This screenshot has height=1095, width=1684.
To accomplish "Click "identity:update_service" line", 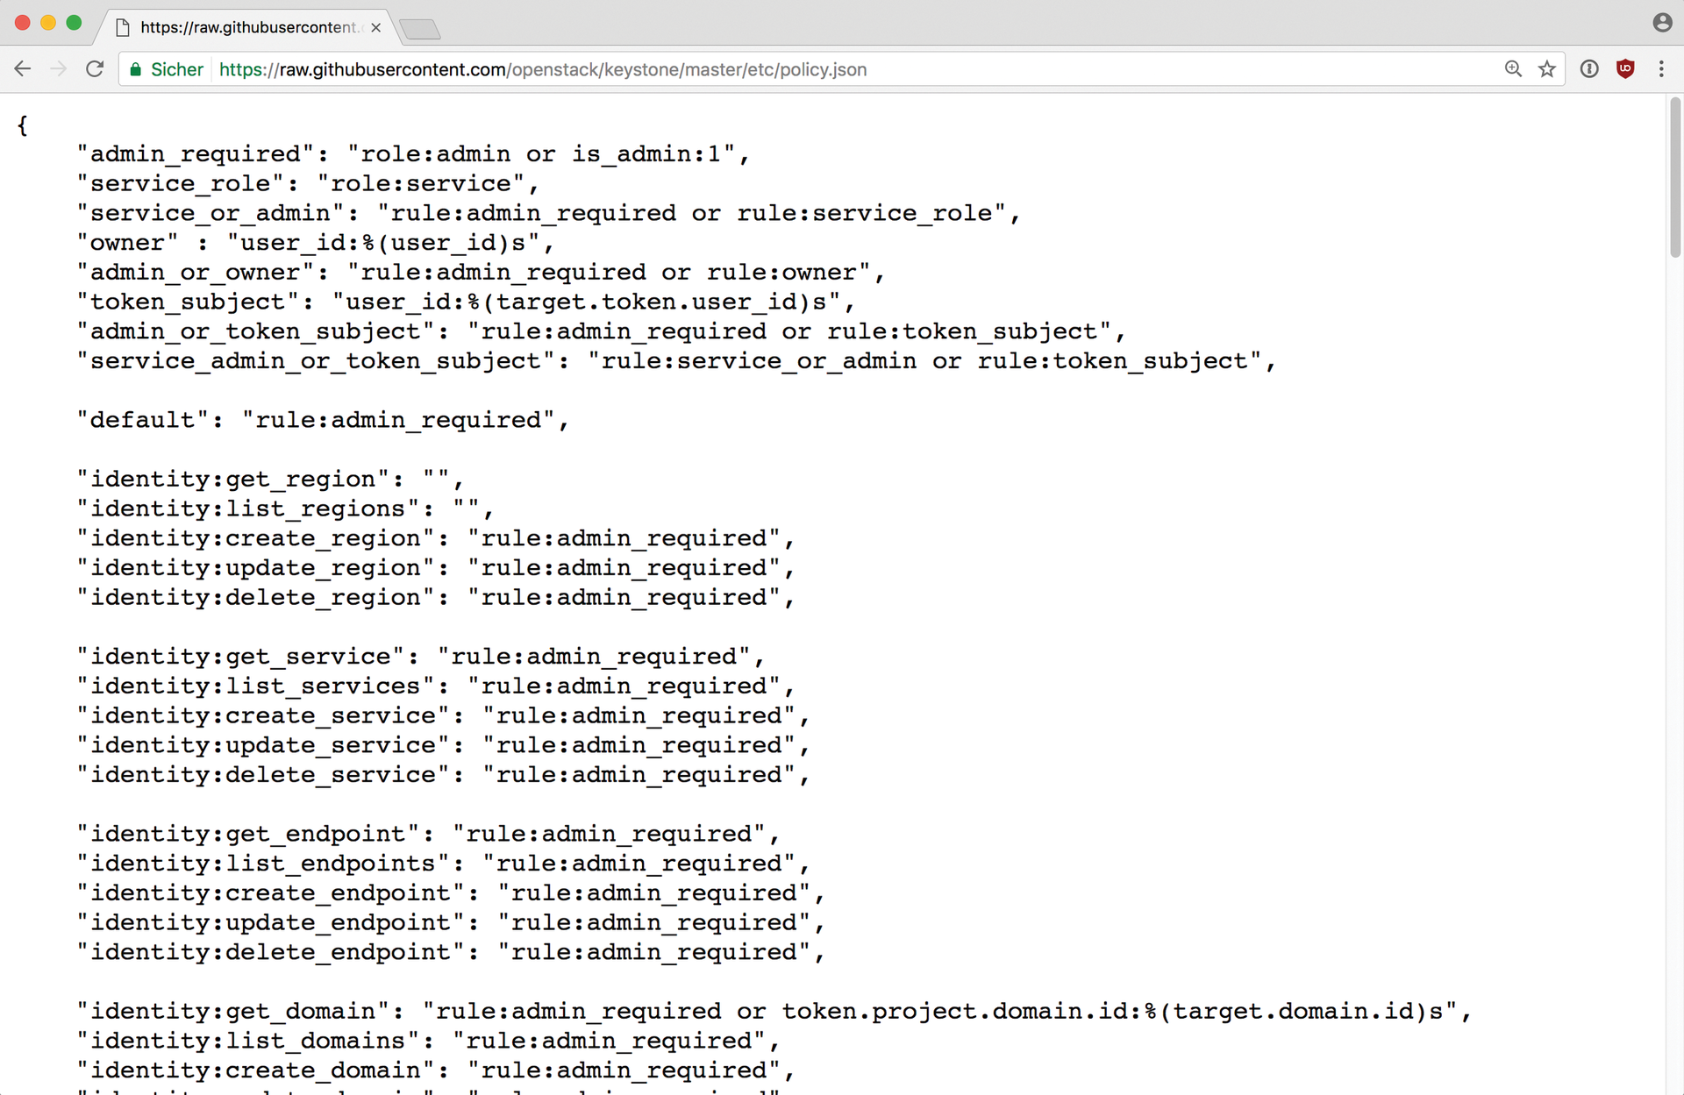I will 443,745.
